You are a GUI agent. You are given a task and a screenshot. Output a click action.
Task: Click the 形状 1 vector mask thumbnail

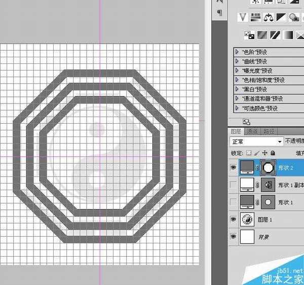[x=268, y=202]
